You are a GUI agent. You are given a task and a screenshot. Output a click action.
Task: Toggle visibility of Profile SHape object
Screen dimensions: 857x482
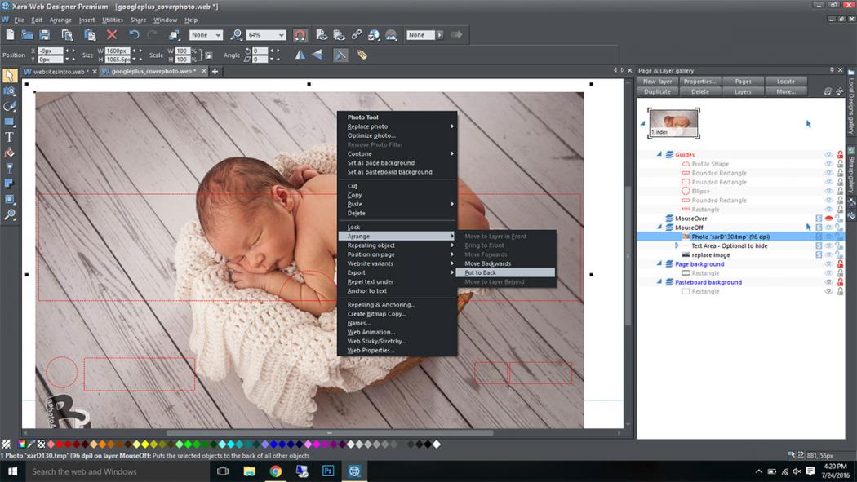(828, 164)
